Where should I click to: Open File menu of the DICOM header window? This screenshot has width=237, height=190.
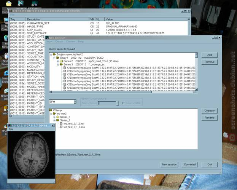tap(13, 15)
